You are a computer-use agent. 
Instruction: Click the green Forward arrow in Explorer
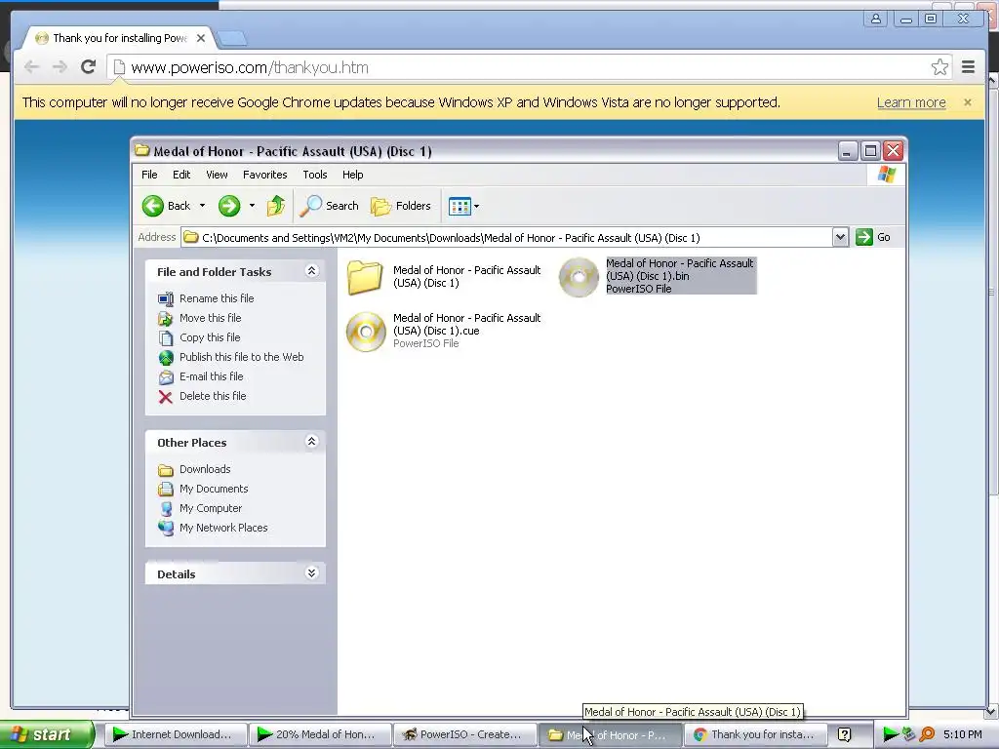229,206
